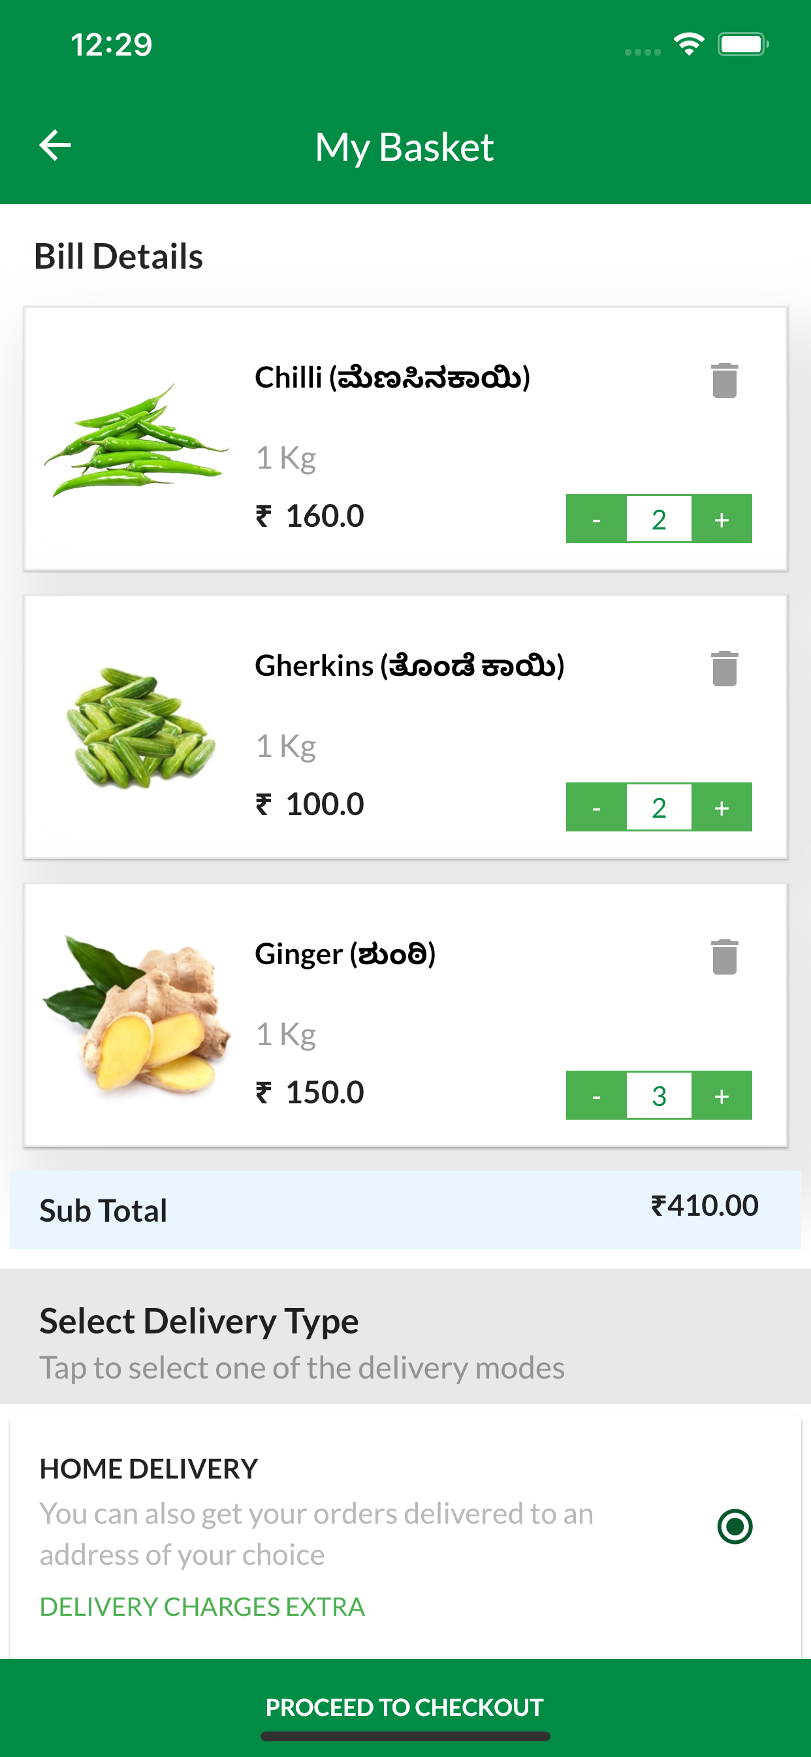This screenshot has width=811, height=1757.
Task: Decrease Gherkins quantity by one
Action: click(x=596, y=807)
